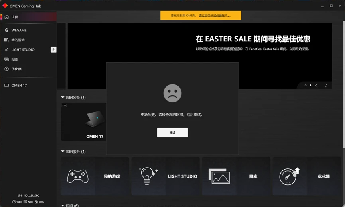Screen dimensions: 345x207
Task: Click the laptop icon for OMEN 17
Action: coord(7,86)
